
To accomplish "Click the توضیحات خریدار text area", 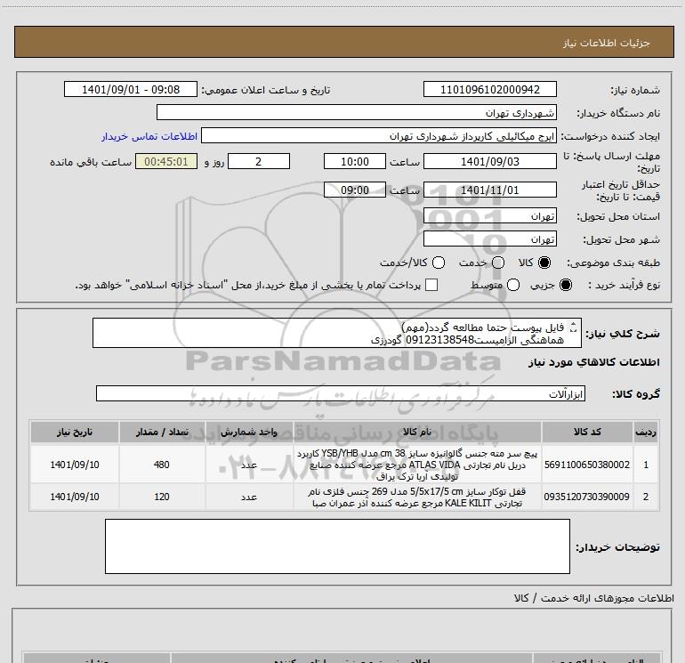I will pyautogui.click(x=337, y=546).
